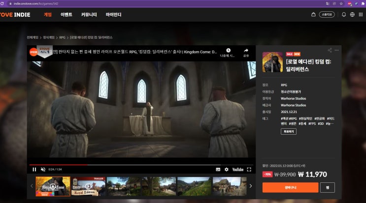Click the #RPG tag

coord(293,118)
